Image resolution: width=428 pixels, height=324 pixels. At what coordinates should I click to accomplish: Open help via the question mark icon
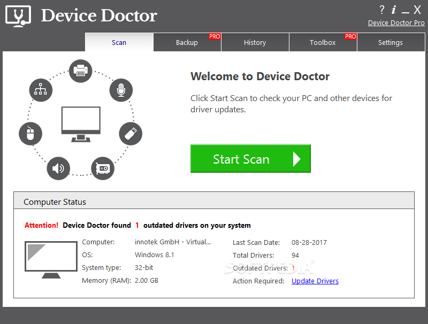(381, 10)
